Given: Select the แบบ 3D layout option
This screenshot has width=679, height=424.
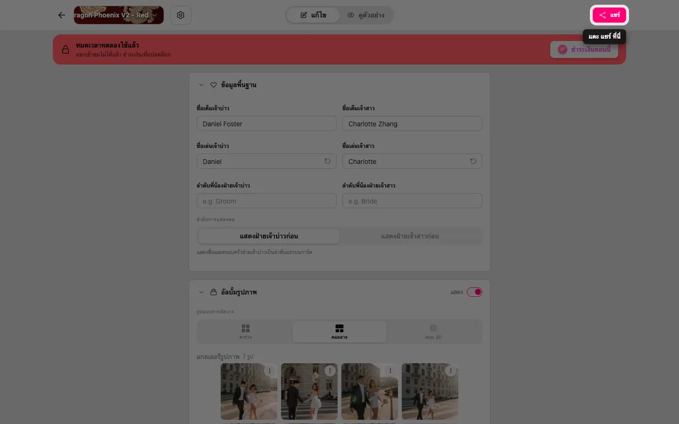Looking at the screenshot, I should 433,332.
